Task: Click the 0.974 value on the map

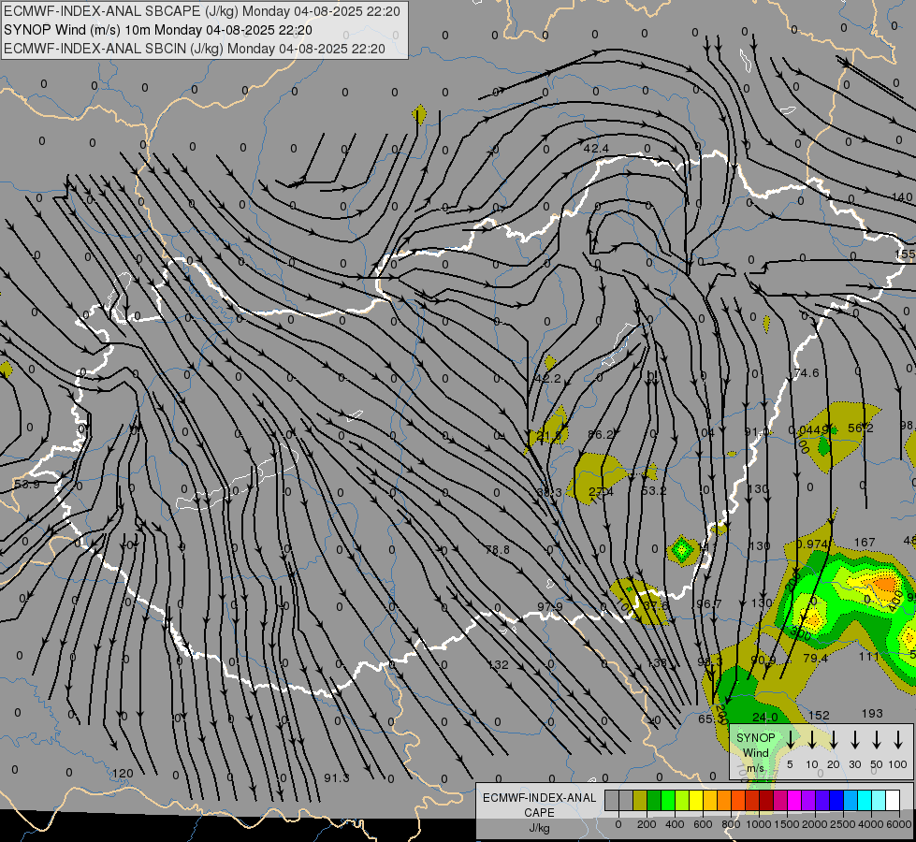Action: [812, 544]
